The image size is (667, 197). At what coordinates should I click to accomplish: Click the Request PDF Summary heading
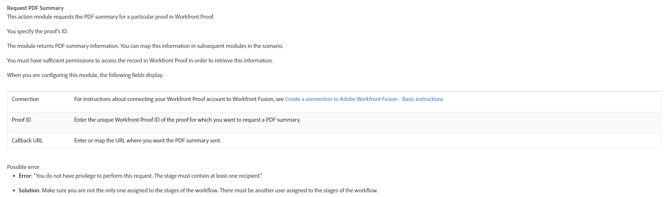pyautogui.click(x=35, y=8)
